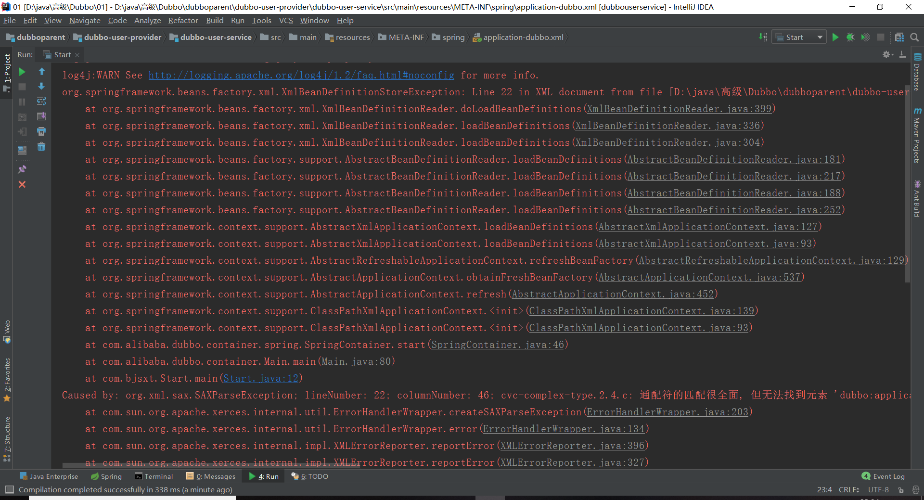Toggle the 1: Project tool window
The image size is (924, 500).
pos(7,73)
